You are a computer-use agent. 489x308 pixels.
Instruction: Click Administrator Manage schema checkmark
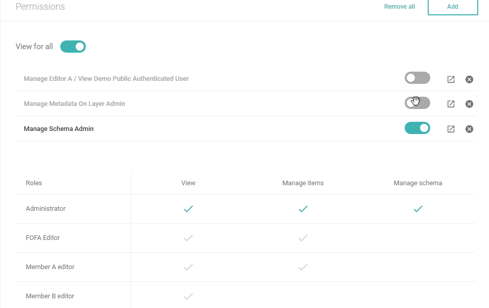tap(418, 209)
